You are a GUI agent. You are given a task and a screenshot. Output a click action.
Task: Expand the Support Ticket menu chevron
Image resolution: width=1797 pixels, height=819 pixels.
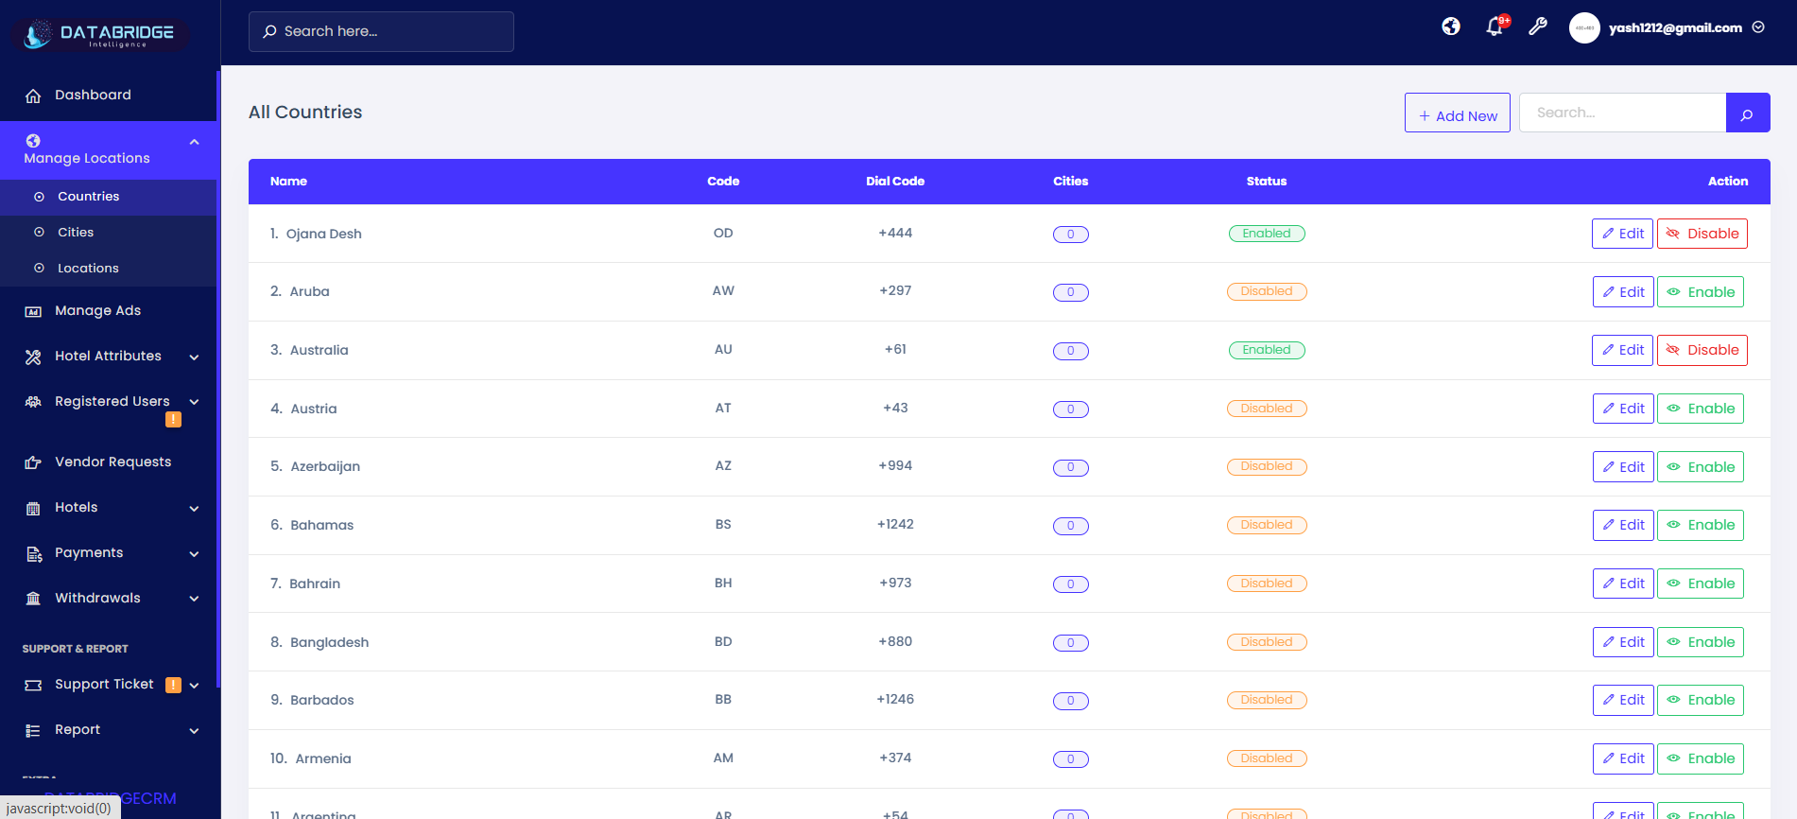point(194,686)
